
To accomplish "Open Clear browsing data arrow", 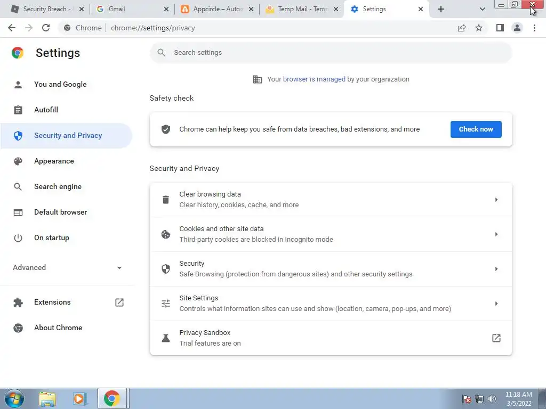I will click(496, 200).
